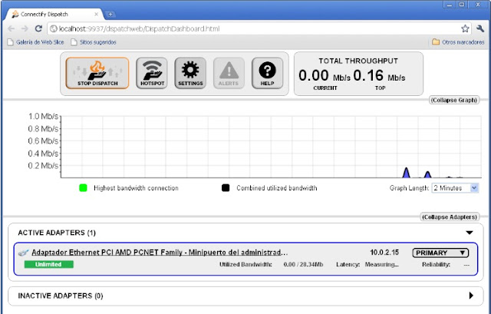Minimize the browser window

click(450, 5)
